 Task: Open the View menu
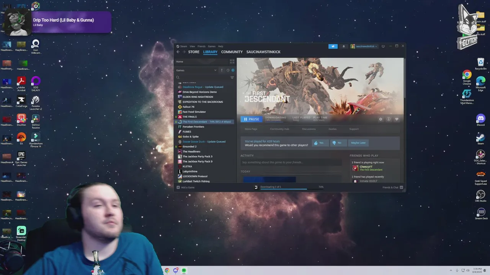pyautogui.click(x=192, y=46)
